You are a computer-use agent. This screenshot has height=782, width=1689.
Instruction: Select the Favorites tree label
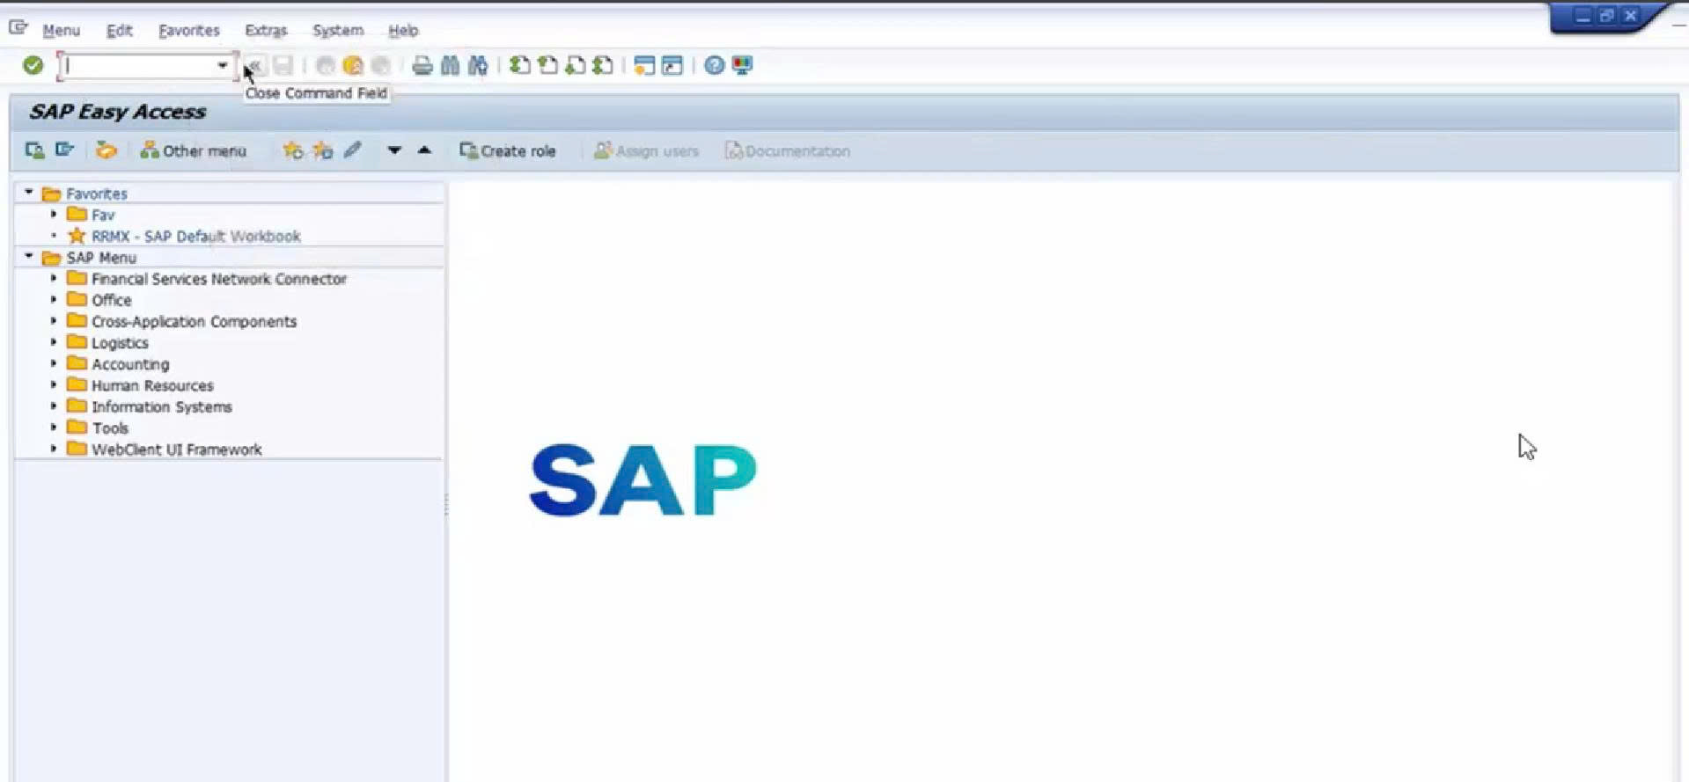(97, 194)
